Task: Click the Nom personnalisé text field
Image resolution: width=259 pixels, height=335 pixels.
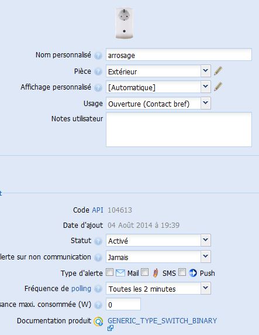Action: tap(179, 54)
